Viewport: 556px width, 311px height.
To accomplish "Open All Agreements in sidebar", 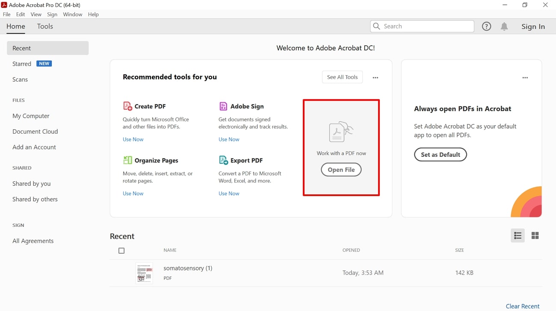I will click(33, 241).
